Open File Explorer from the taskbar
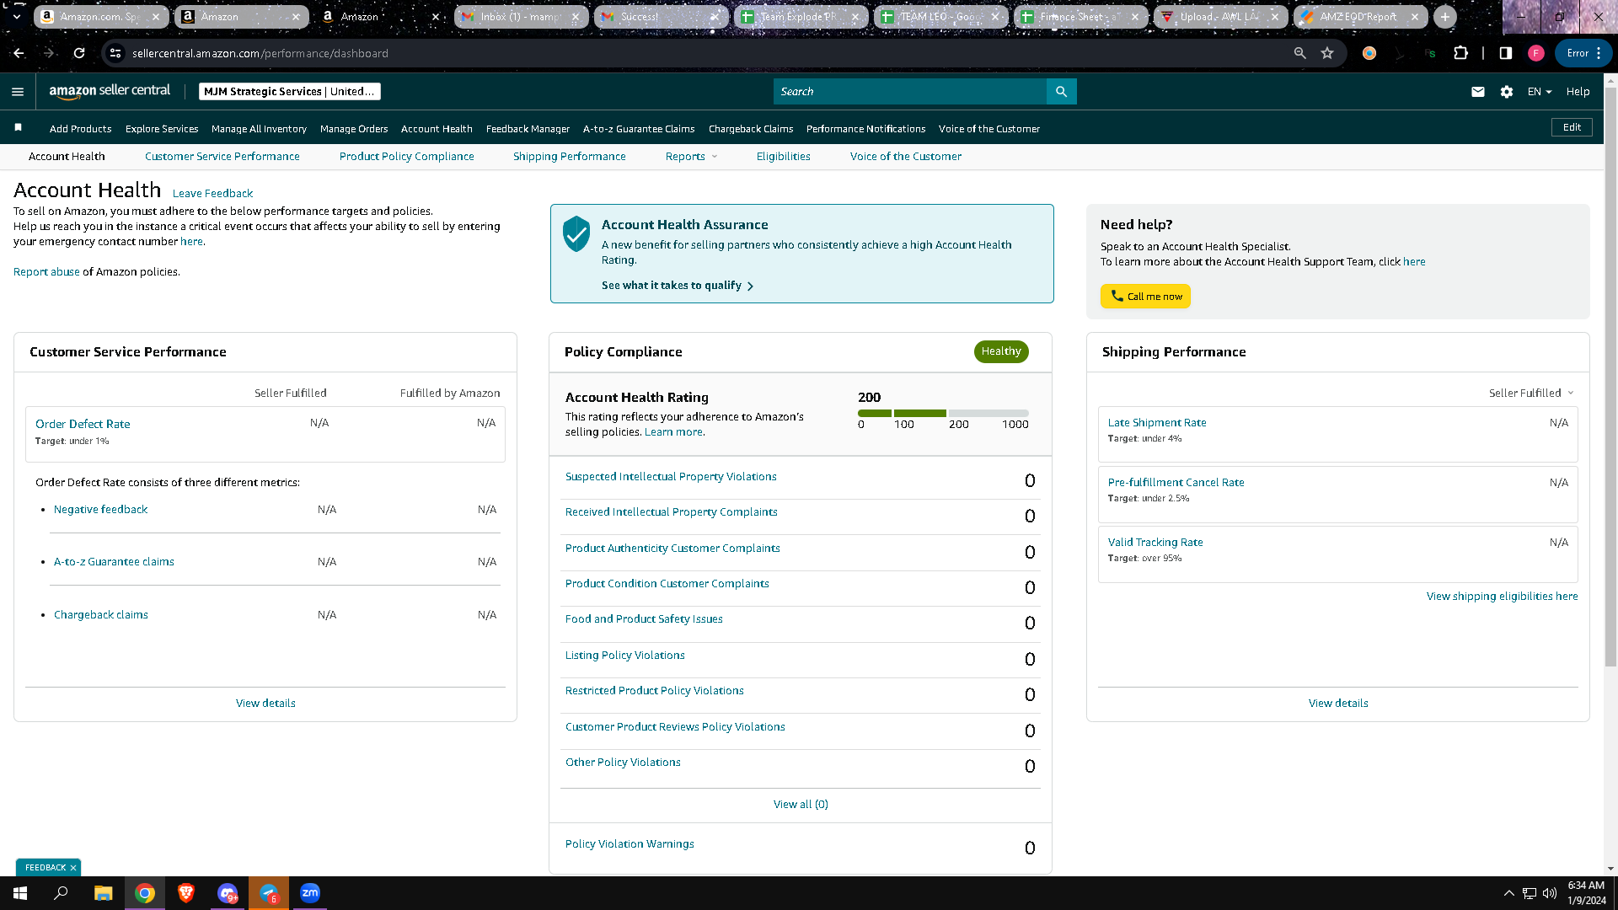This screenshot has width=1618, height=910. tap(103, 893)
